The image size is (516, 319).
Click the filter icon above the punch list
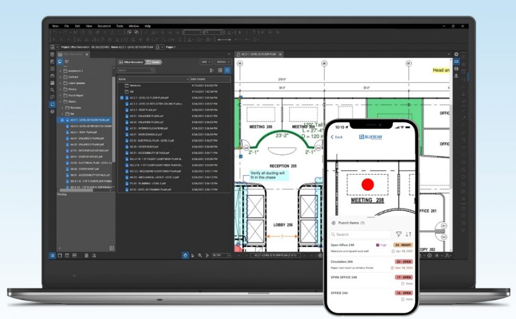click(x=399, y=235)
